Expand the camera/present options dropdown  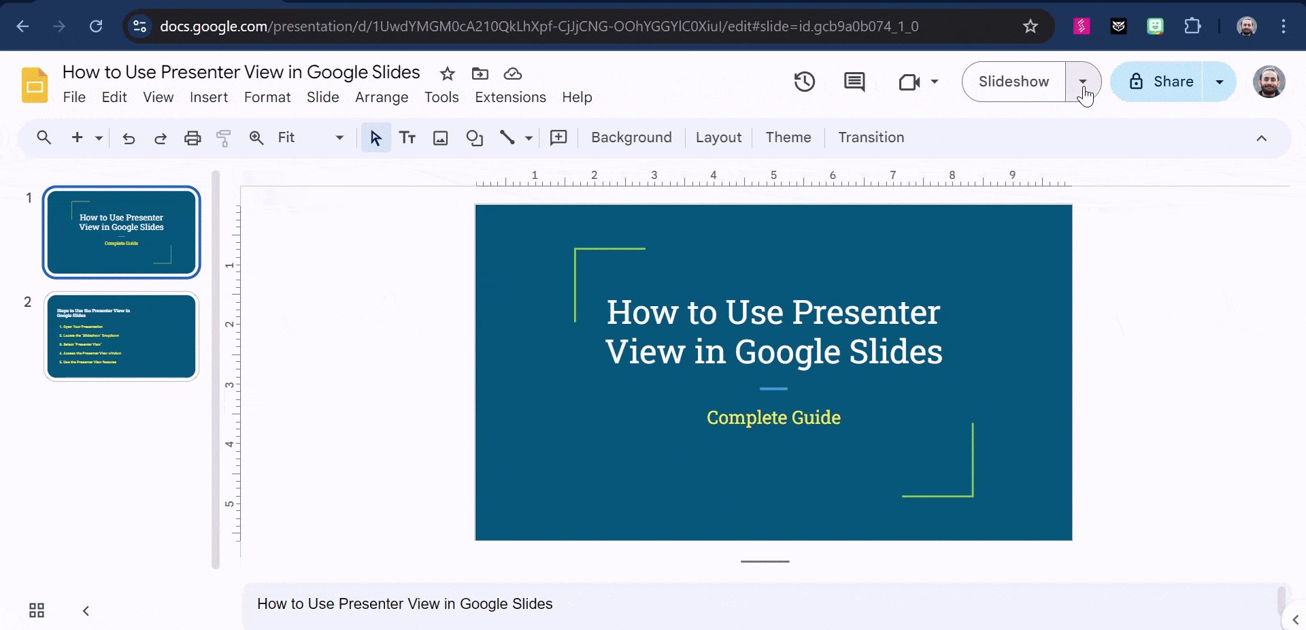(933, 82)
